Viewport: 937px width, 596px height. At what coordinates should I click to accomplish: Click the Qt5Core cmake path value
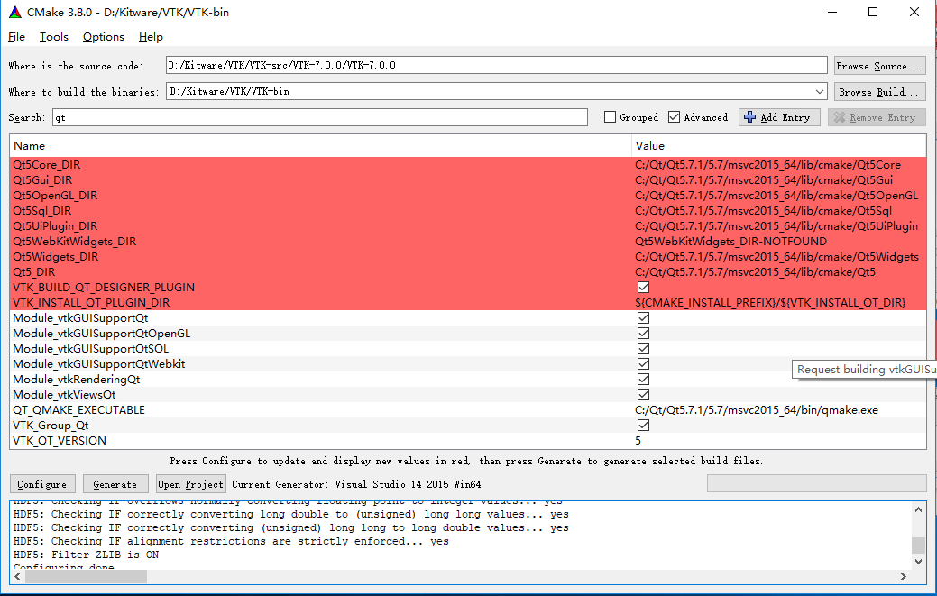(767, 165)
